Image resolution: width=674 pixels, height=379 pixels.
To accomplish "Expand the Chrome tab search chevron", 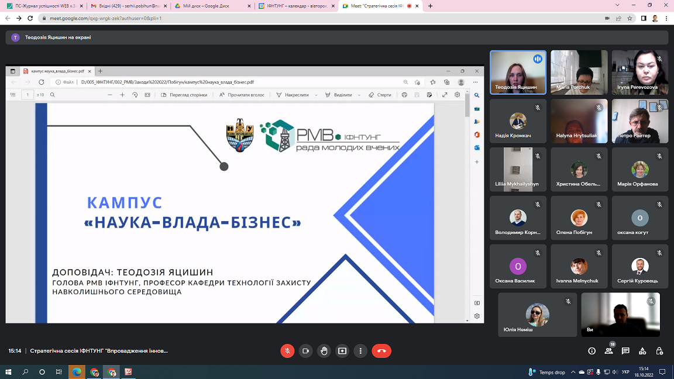I will tap(618, 5).
